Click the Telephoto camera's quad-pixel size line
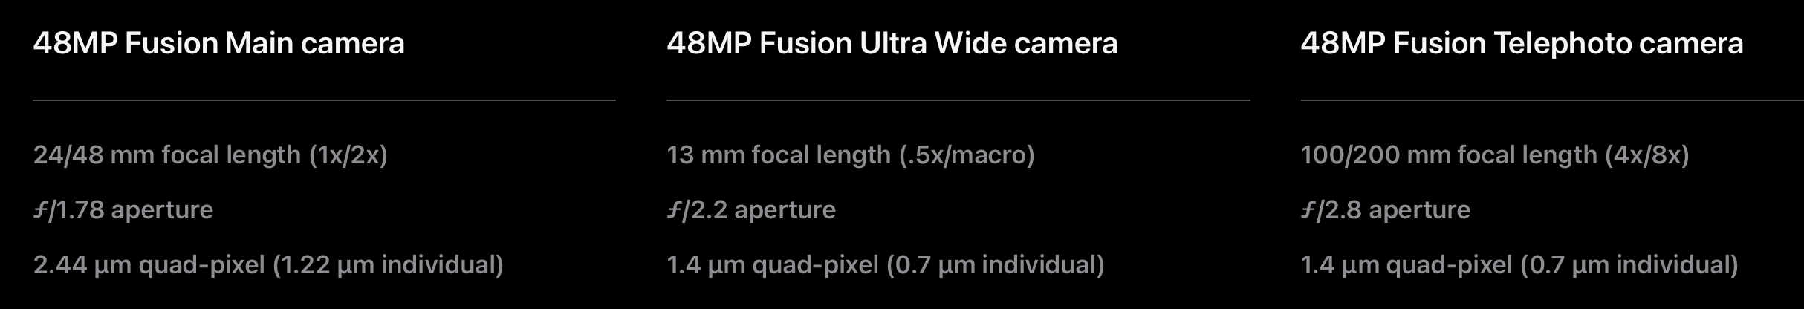 (1519, 265)
